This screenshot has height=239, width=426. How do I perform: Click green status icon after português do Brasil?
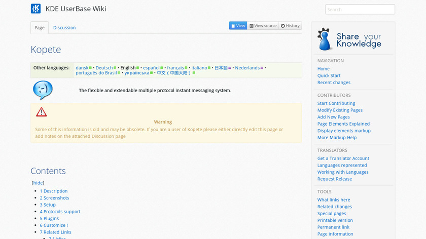coord(119,73)
